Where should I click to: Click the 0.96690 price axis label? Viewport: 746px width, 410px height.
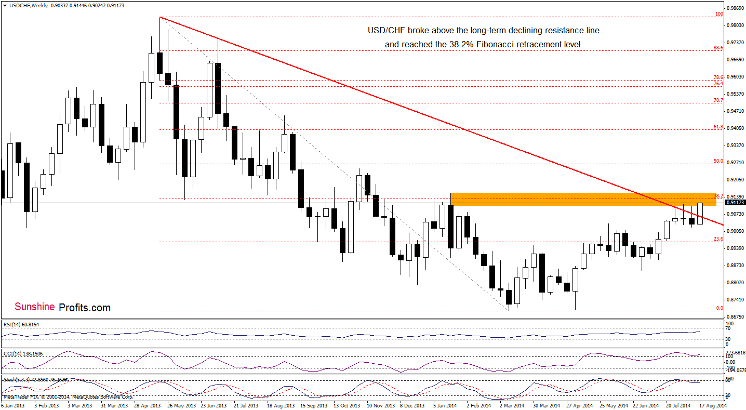(736, 60)
